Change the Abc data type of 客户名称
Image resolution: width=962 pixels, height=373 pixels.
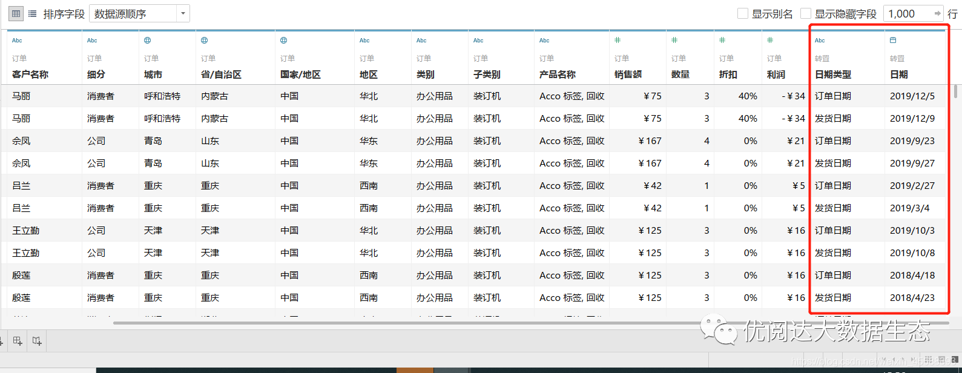click(17, 41)
